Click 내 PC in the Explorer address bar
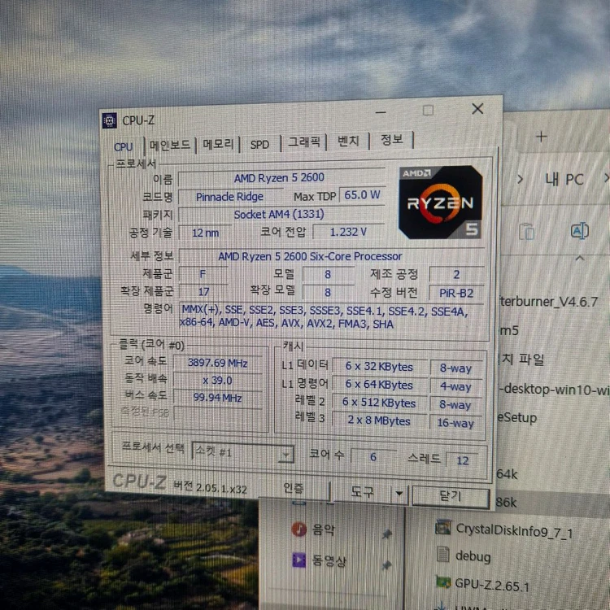The height and width of the screenshot is (610, 610). (x=564, y=180)
